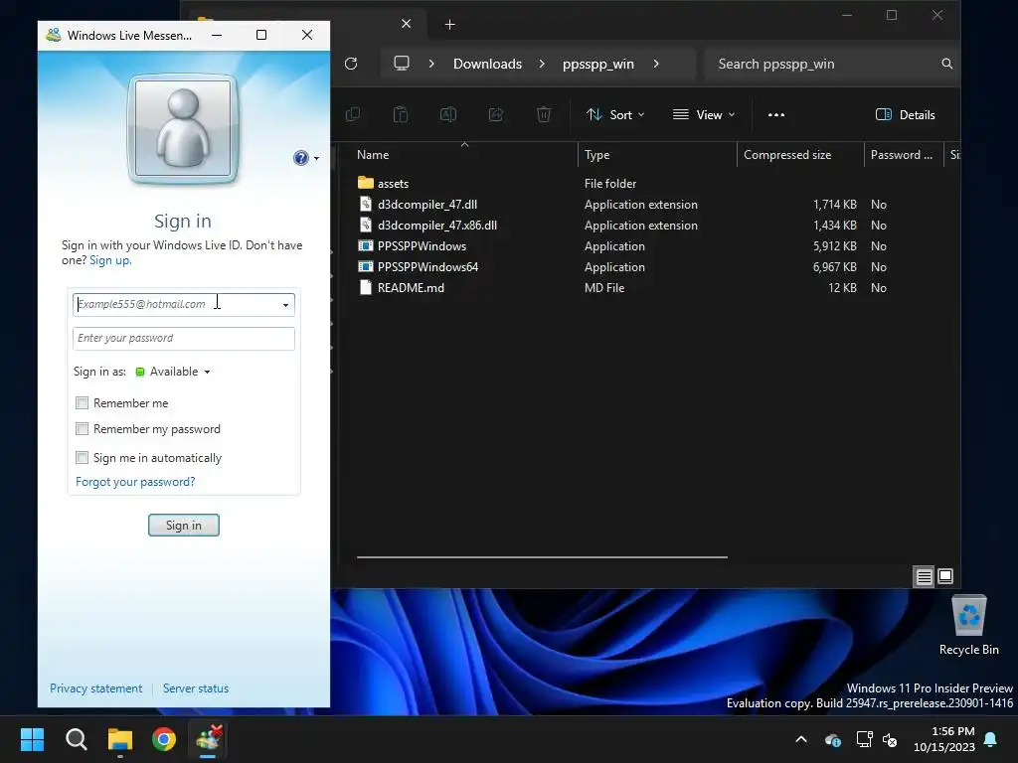The width and height of the screenshot is (1018, 763).
Task: Open the Privacy statement link
Action: [96, 688]
